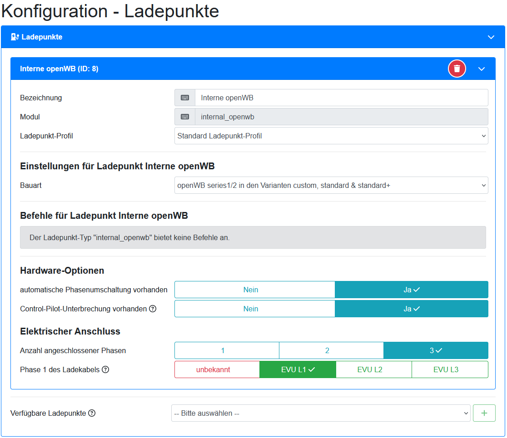Select 1 connected phase
This screenshot has height=438, width=507.
227,350
